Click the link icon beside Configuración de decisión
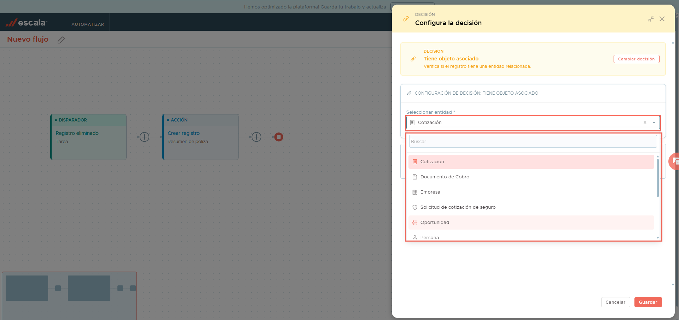 click(409, 93)
